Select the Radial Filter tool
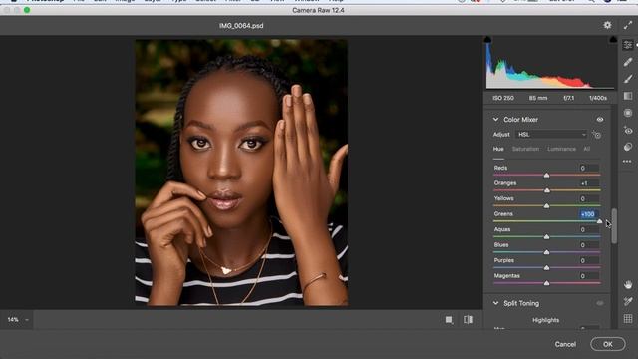Screen dimensions: 638x359 click(x=628, y=113)
